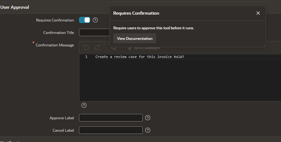Click the 'Create a review case' message text
The height and width of the screenshot is (142, 281).
140,57
